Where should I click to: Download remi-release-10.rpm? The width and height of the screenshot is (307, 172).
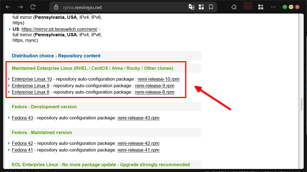click(x=158, y=79)
